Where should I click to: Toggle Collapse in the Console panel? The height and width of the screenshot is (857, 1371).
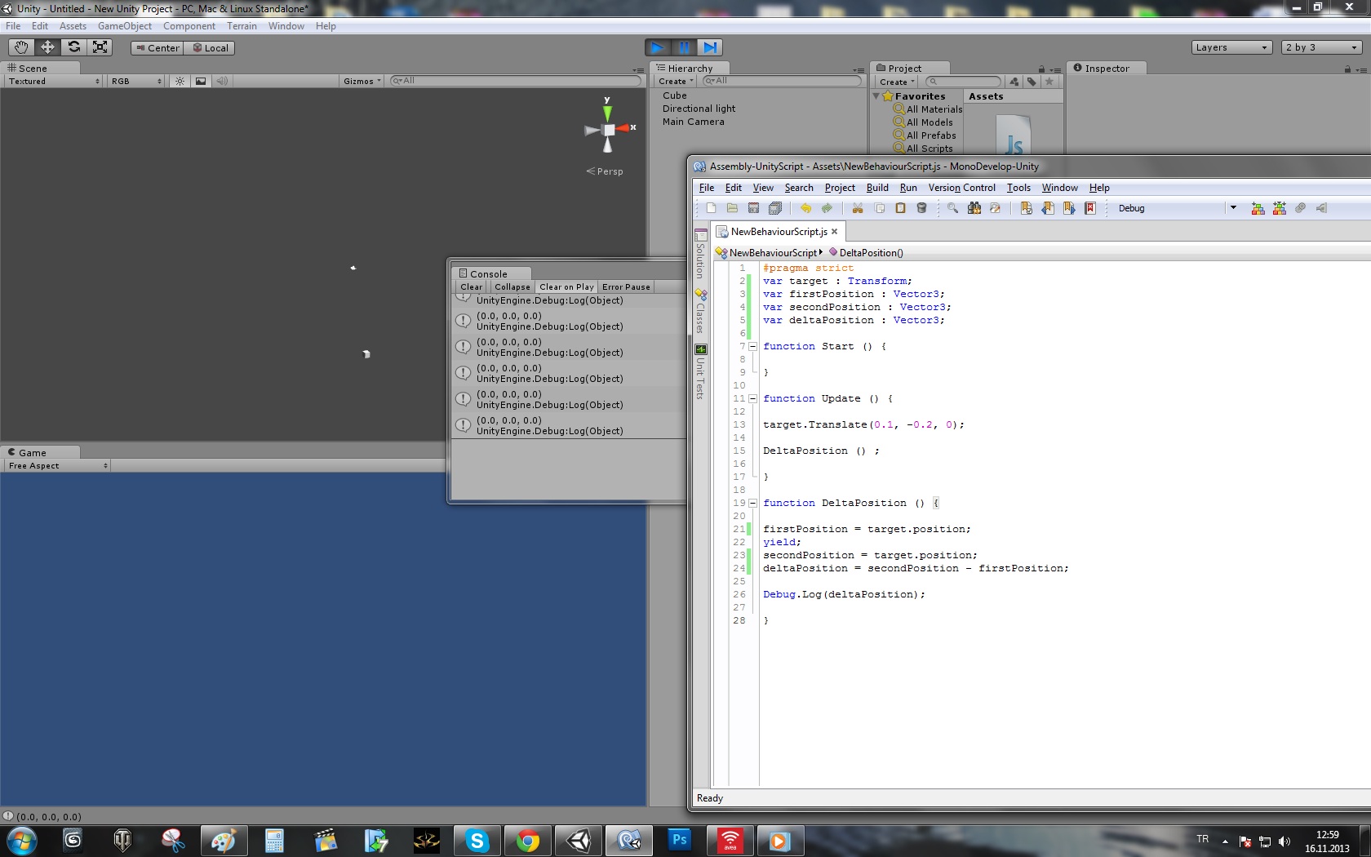click(x=512, y=287)
